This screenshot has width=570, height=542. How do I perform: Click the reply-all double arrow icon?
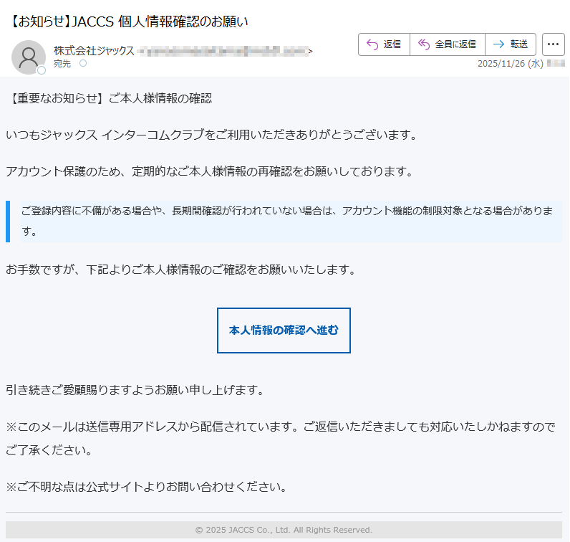[x=424, y=44]
